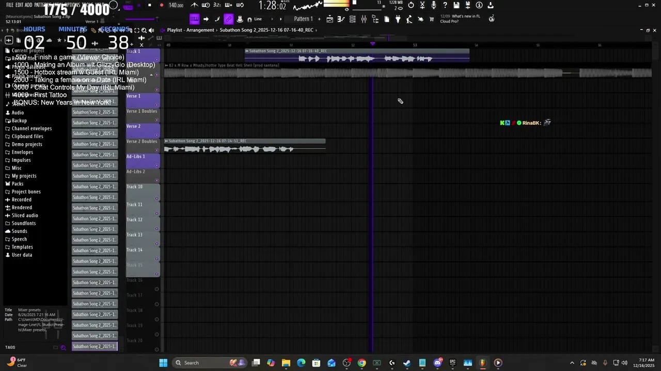661x371 pixels.
Task: Click the scissors audio editor icon
Action: 422,5
